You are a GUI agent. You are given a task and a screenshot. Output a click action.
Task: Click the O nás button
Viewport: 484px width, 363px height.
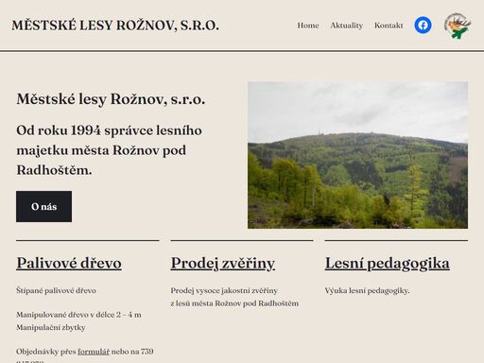click(43, 206)
